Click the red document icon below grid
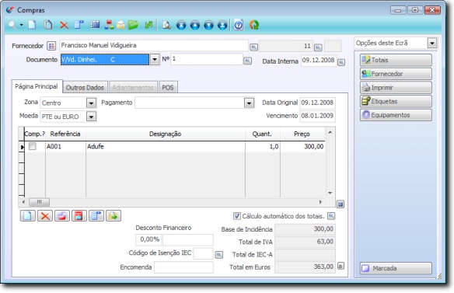454x293 pixels. 79,216
